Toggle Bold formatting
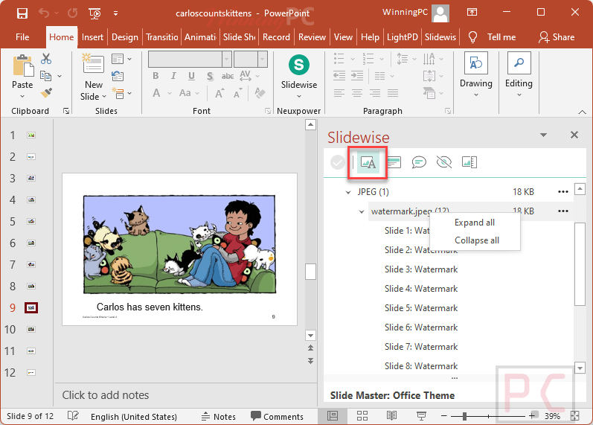593x425 pixels. pyautogui.click(x=156, y=76)
